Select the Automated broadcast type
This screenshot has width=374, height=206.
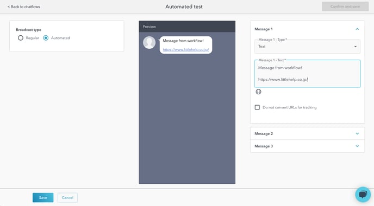46,38
